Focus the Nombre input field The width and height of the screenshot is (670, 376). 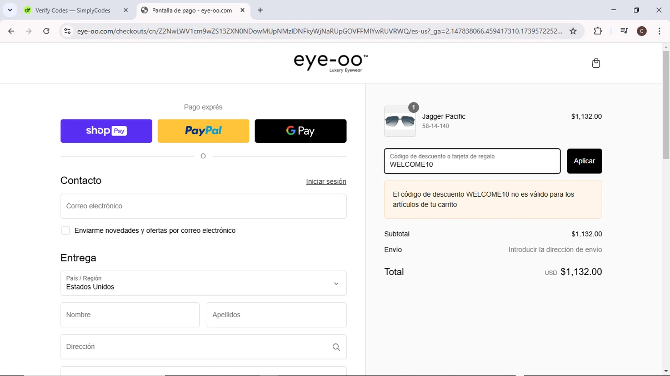click(130, 315)
